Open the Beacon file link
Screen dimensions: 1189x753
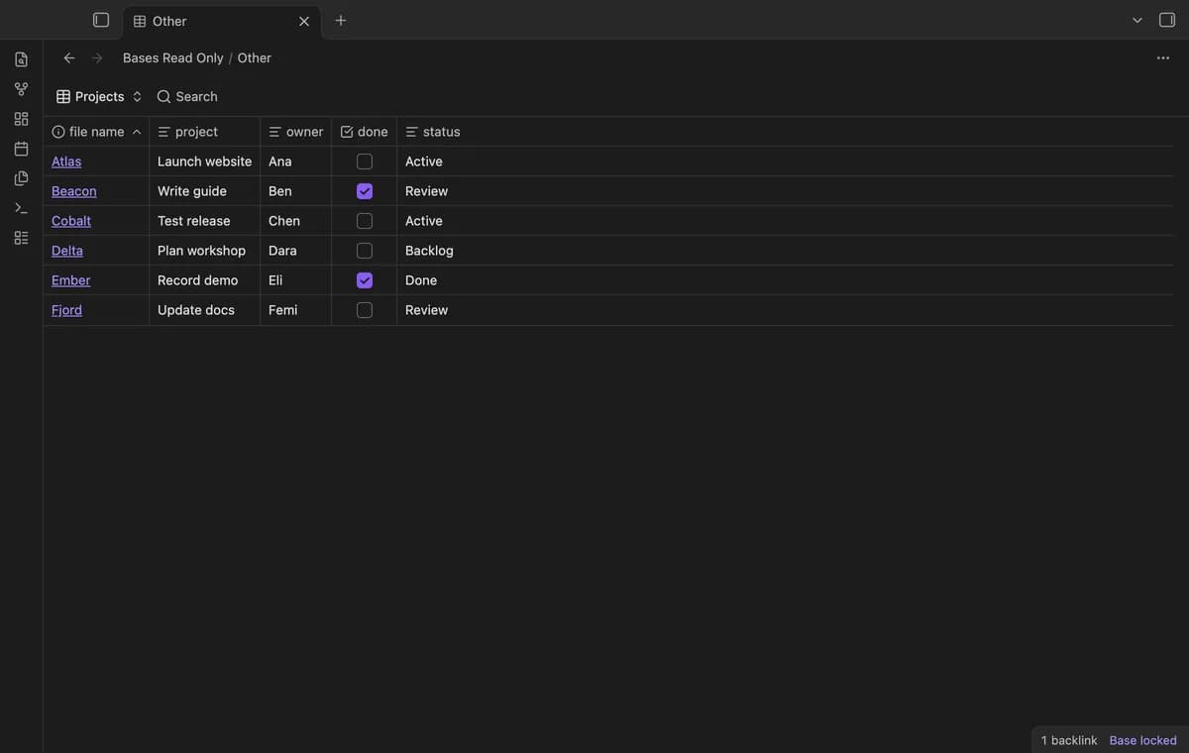tap(74, 191)
